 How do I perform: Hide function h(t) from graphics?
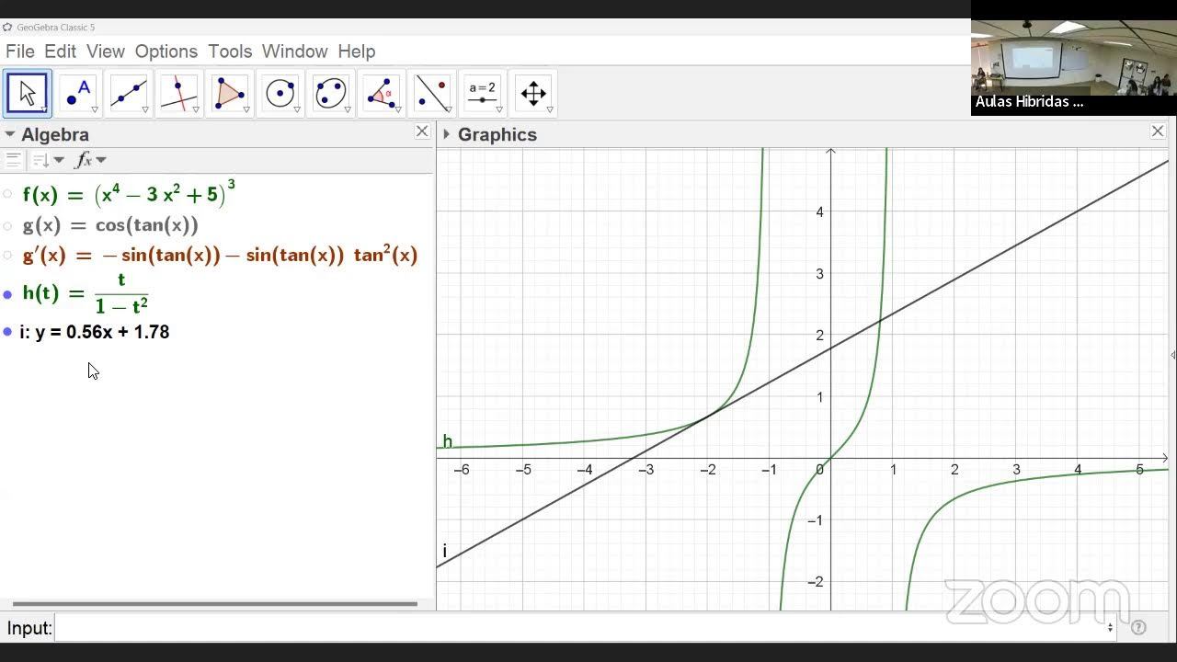click(x=7, y=294)
